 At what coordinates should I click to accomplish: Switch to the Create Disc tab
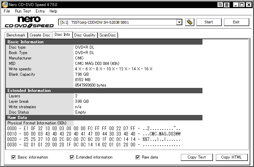click(x=40, y=35)
